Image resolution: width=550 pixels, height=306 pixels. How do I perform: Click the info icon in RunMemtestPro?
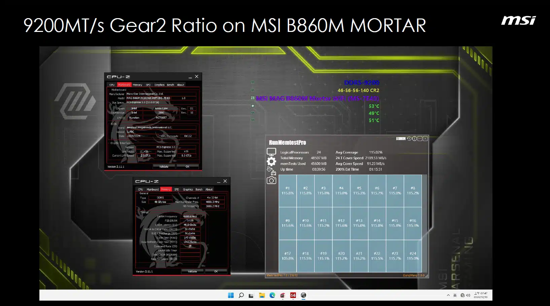click(414, 139)
